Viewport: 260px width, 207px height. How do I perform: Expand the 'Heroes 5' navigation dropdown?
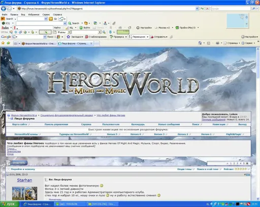(119, 134)
